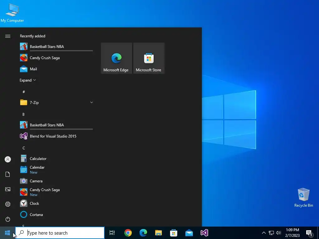Click the B section letter header
This screenshot has height=239, width=319.
point(24,115)
